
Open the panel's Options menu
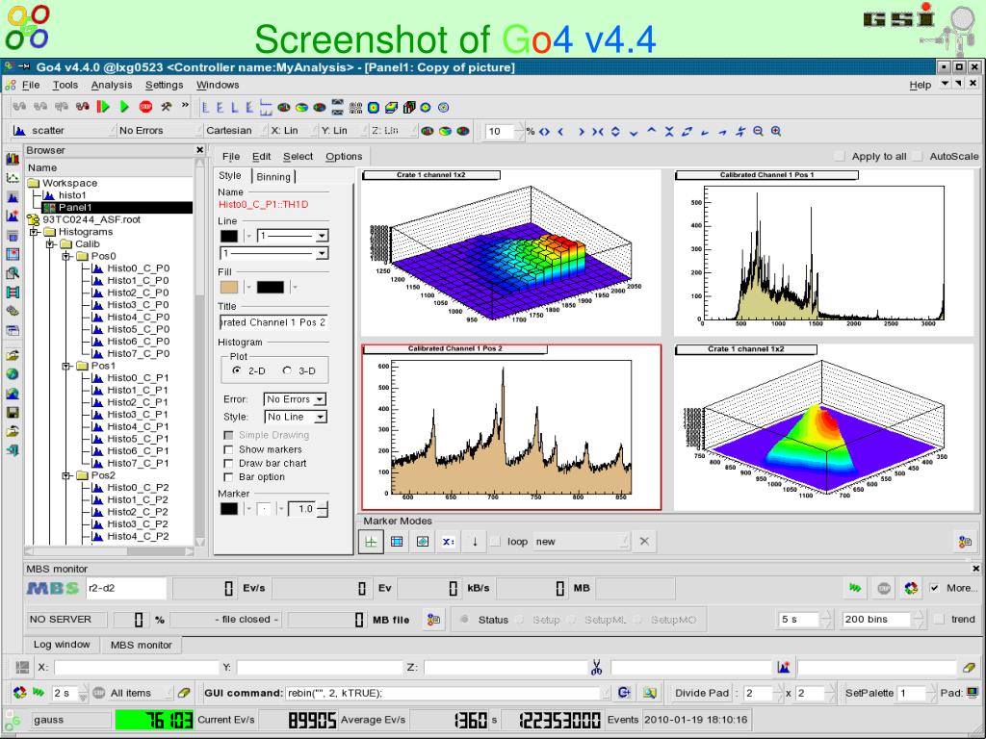click(344, 157)
